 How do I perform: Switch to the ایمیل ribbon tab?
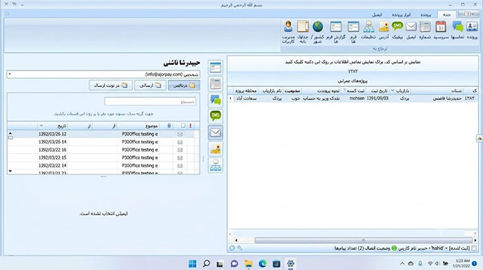click(377, 15)
